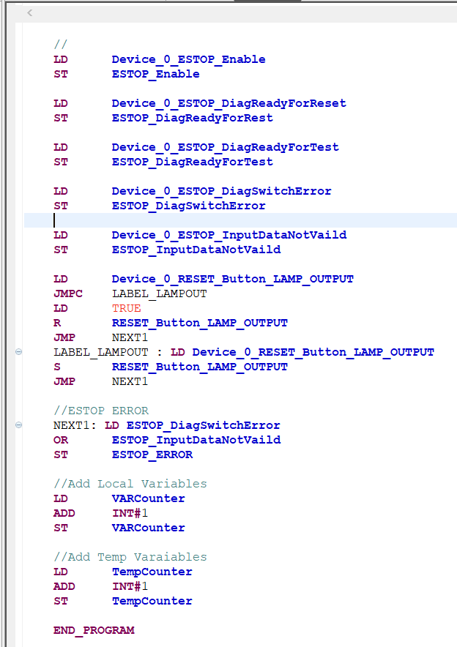Click the OR instruction keyword
457x647 pixels.
click(61, 440)
